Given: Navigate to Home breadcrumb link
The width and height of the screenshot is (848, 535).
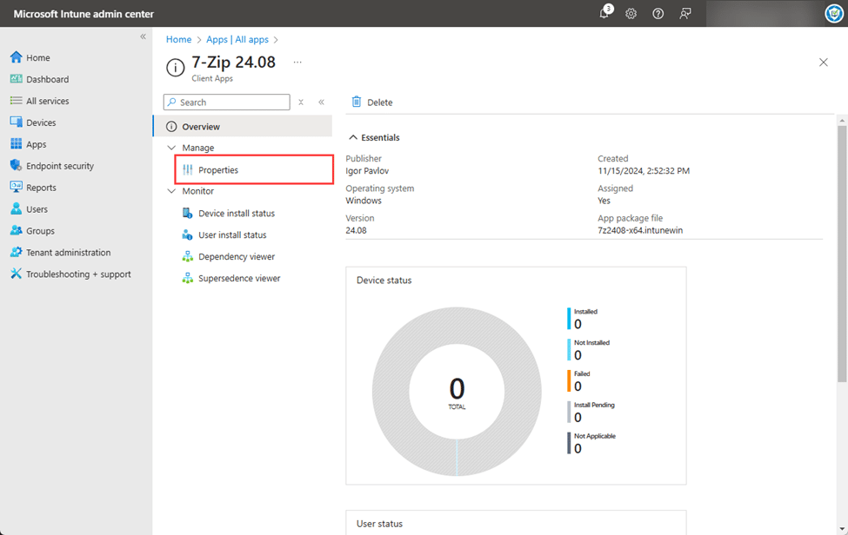Looking at the screenshot, I should 178,40.
